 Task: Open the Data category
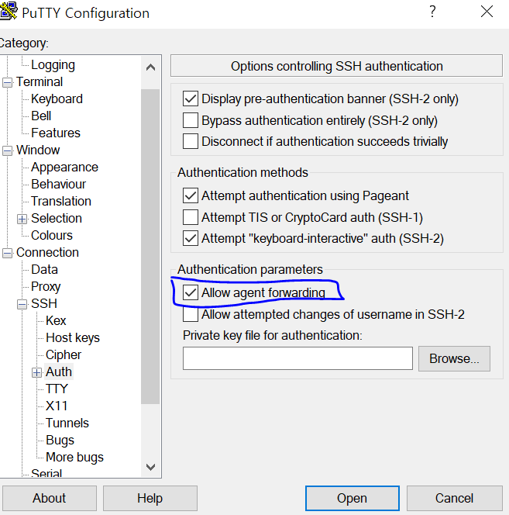click(44, 270)
